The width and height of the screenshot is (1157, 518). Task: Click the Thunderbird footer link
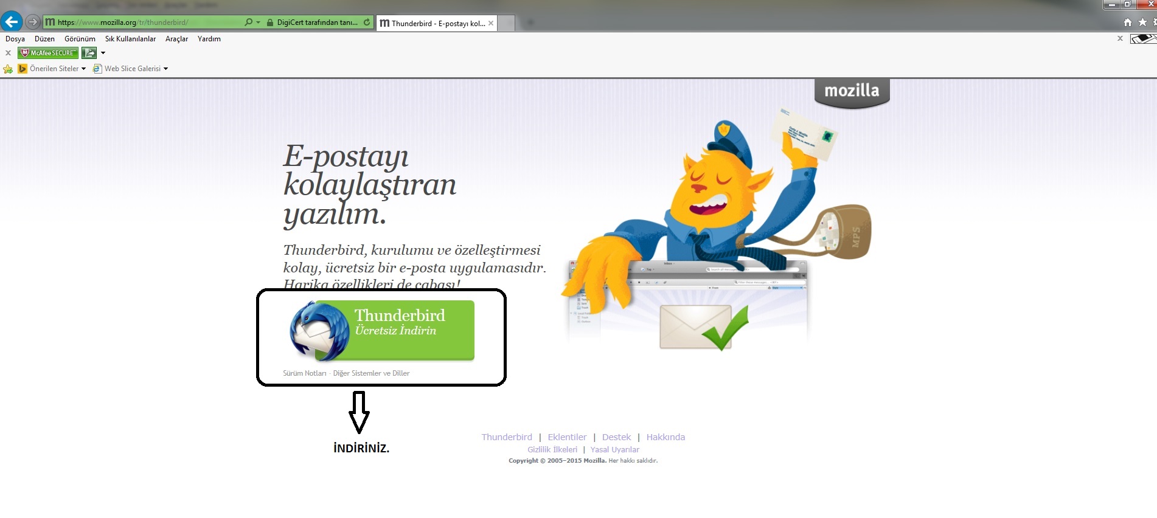tap(507, 437)
